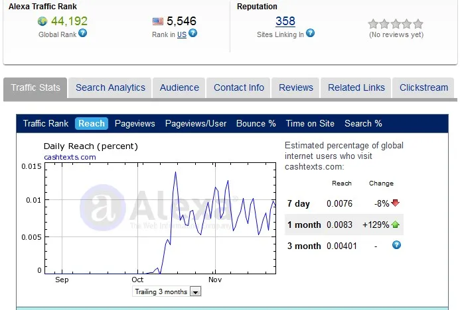Click the Oct label on chart axis
The width and height of the screenshot is (460, 310).
(137, 280)
